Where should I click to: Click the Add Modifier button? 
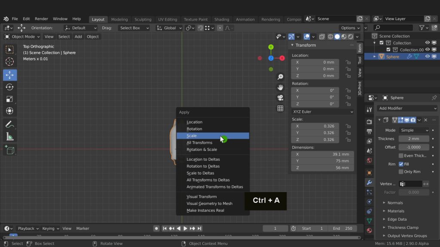coord(407,108)
